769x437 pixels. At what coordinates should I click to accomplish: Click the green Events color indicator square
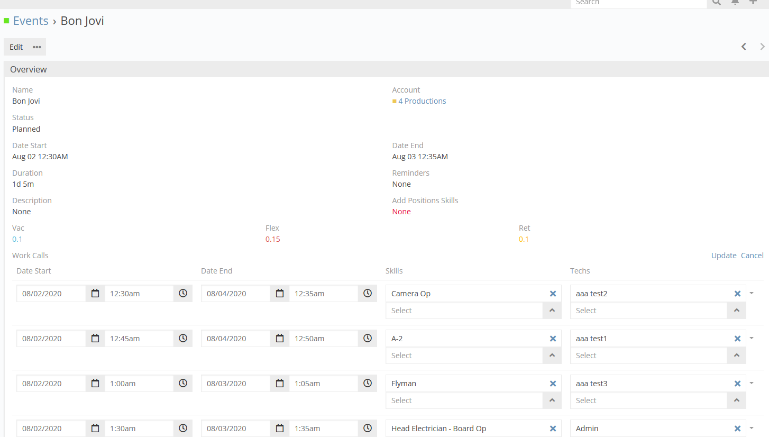[x=7, y=21]
